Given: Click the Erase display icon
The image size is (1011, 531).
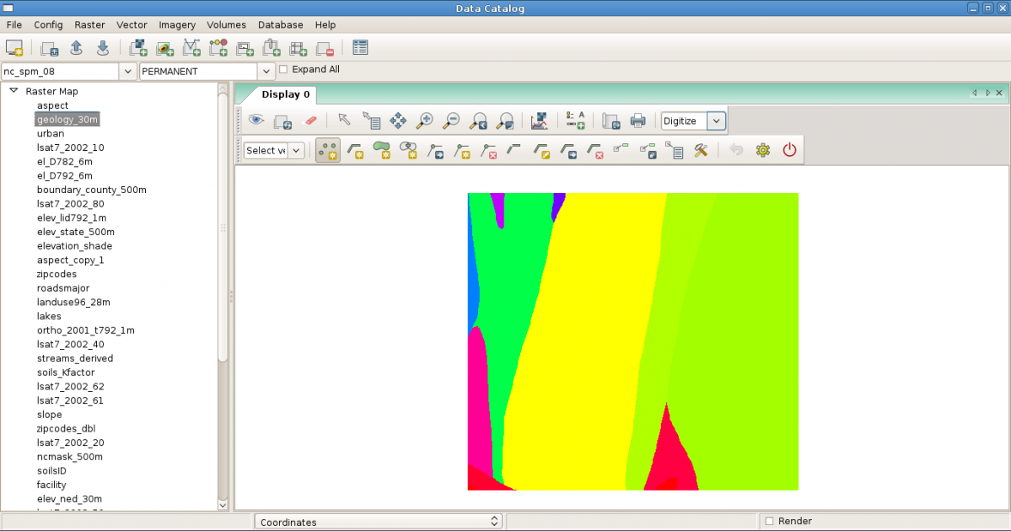Looking at the screenshot, I should [309, 121].
